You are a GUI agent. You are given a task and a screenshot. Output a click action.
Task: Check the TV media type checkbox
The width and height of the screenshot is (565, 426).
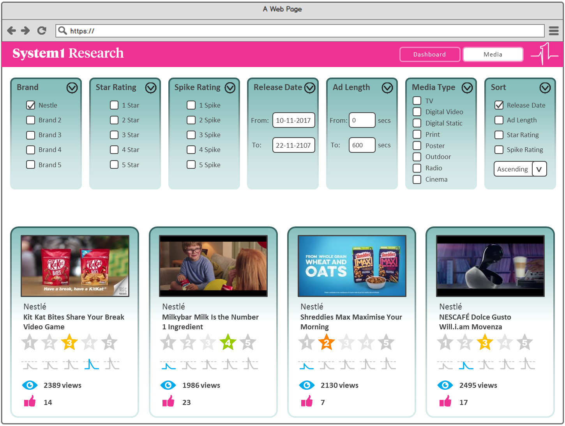pos(417,101)
